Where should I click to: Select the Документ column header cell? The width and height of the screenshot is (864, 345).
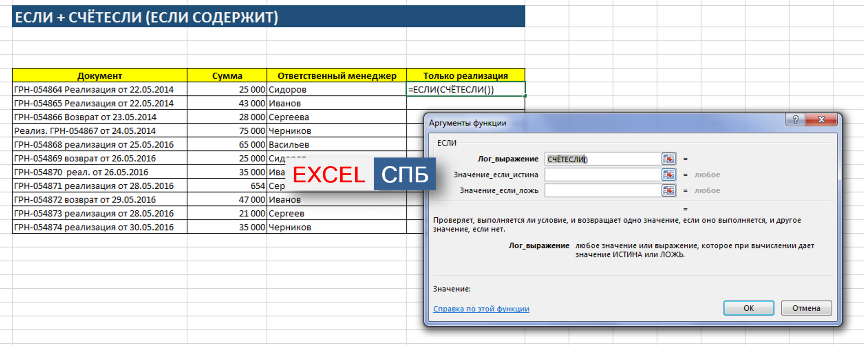tap(100, 75)
